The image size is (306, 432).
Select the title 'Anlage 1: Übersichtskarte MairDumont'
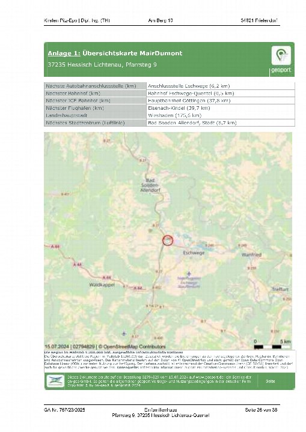[115, 53]
